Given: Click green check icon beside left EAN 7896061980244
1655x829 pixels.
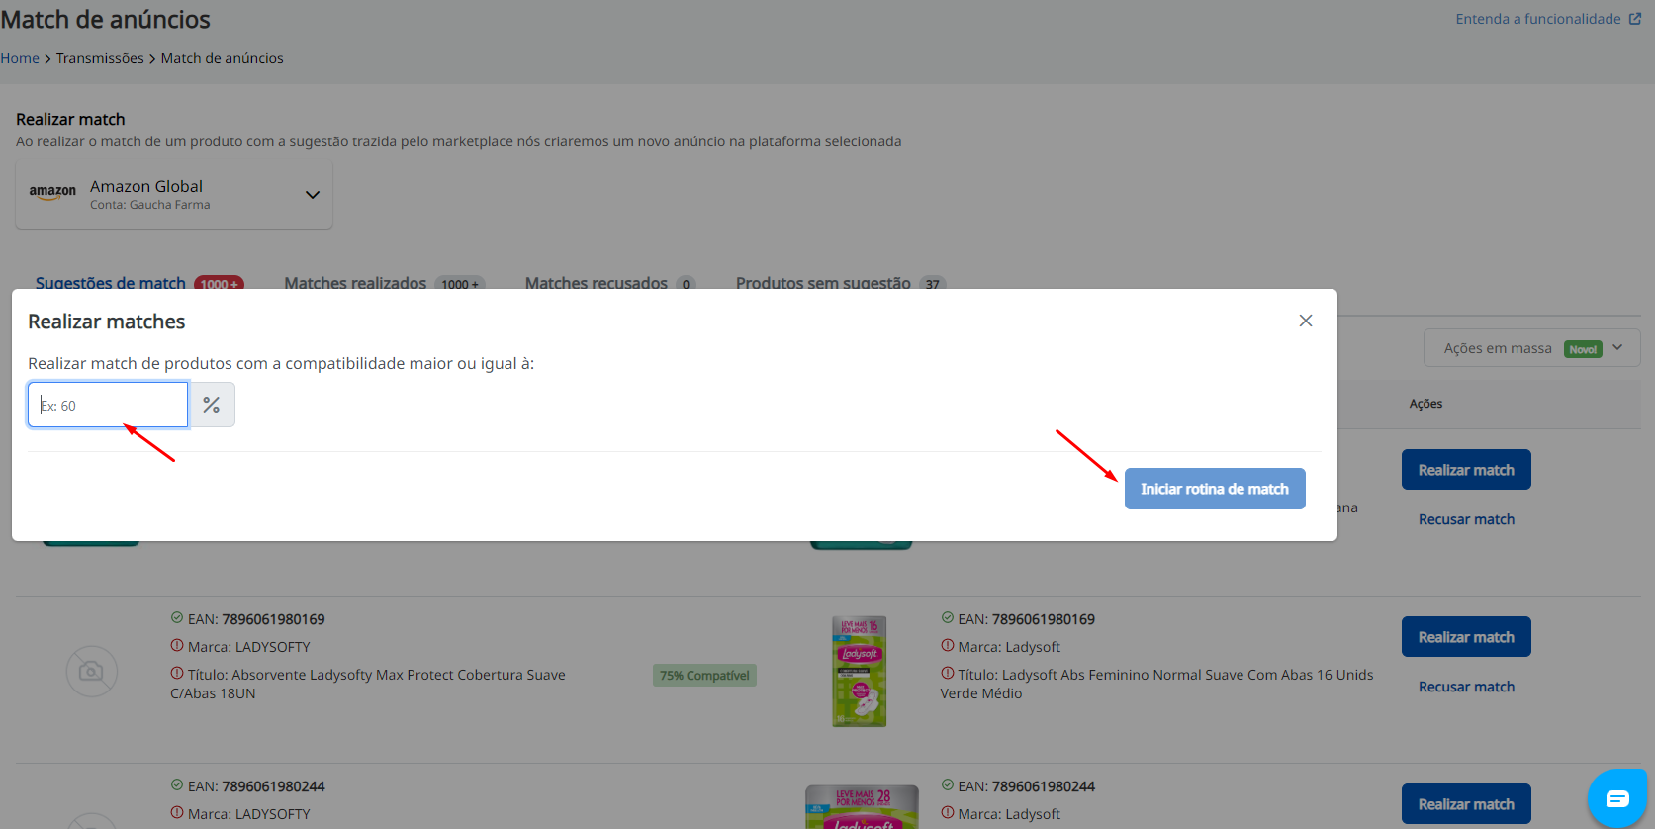Looking at the screenshot, I should 177,784.
